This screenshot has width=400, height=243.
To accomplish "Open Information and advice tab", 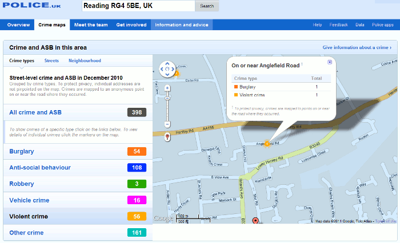I will pos(182,25).
